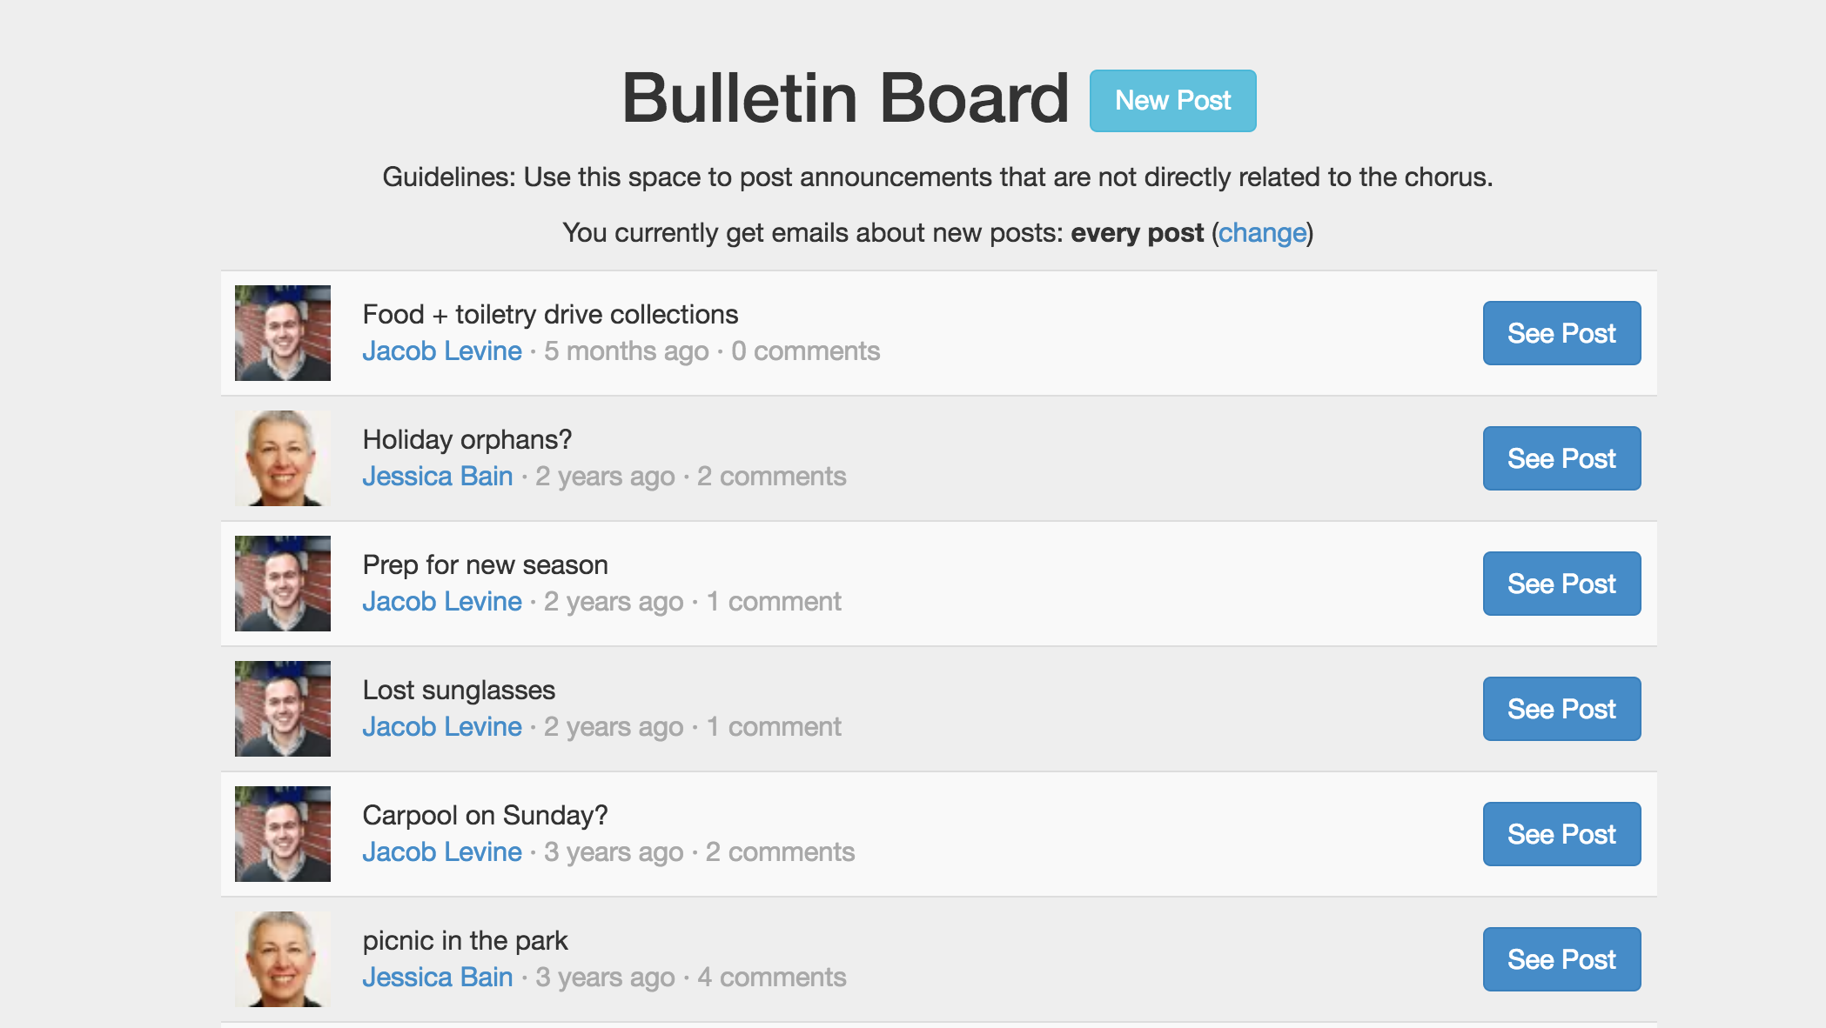
Task: Click Jessica Bain link under Holiday orphans
Action: [438, 477]
